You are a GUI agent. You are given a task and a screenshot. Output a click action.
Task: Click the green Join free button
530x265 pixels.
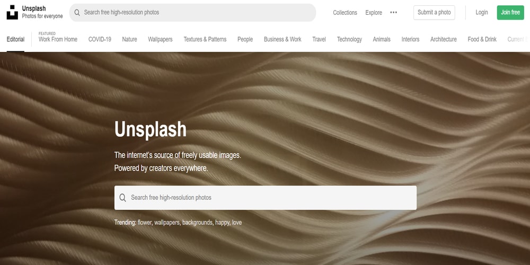pyautogui.click(x=510, y=13)
